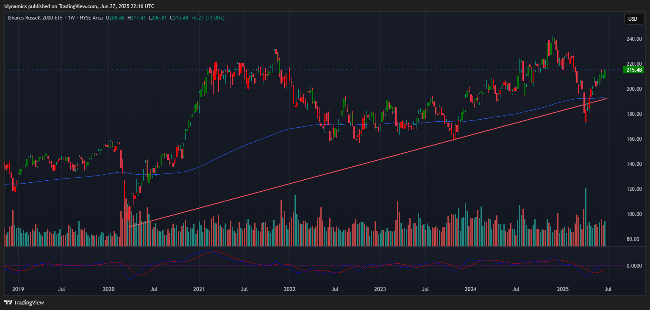Screen dimensions: 650x310
Task: Click the green 215.48 current price label
Action: click(x=633, y=70)
